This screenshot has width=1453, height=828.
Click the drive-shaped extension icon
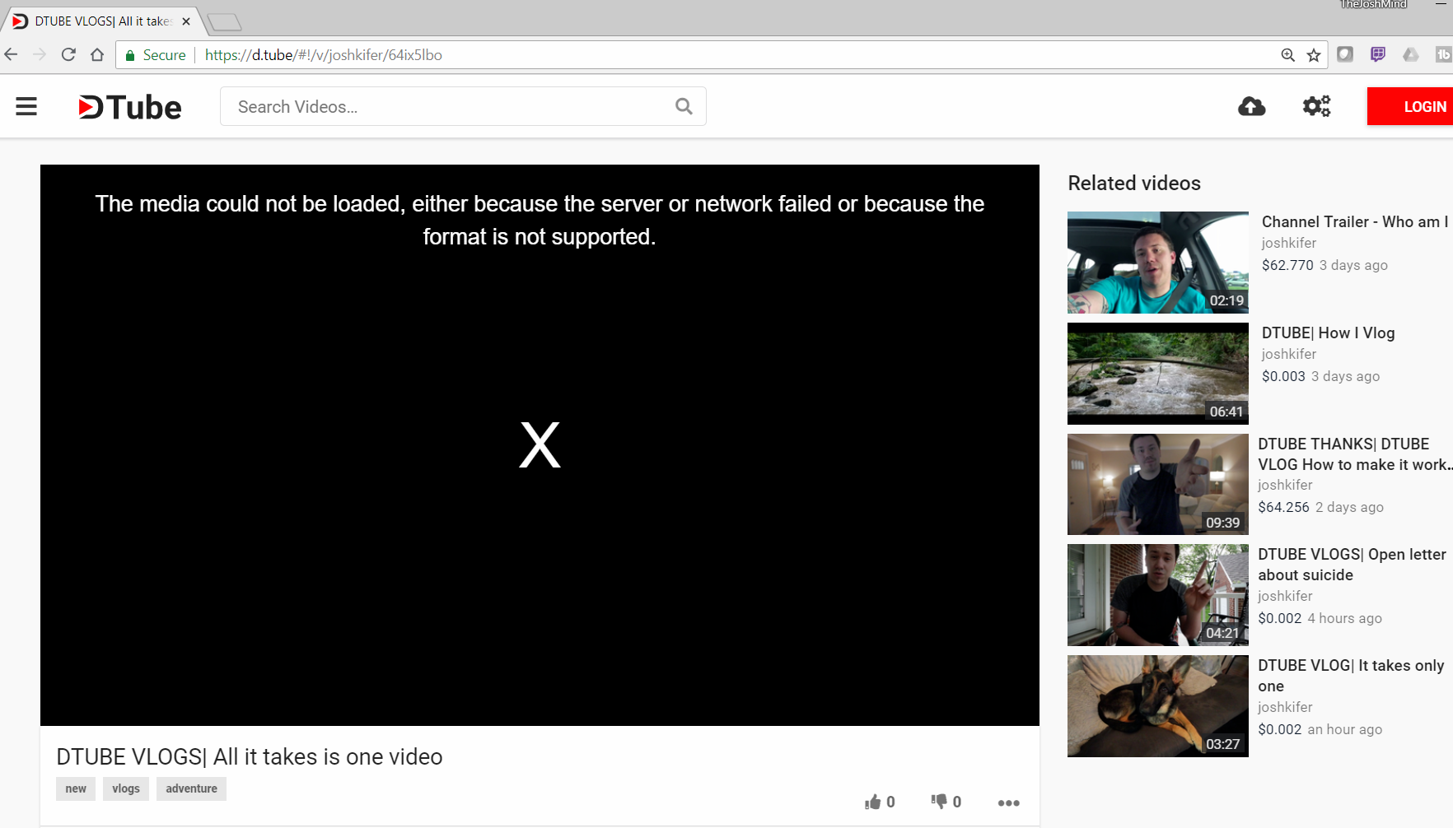[1411, 54]
